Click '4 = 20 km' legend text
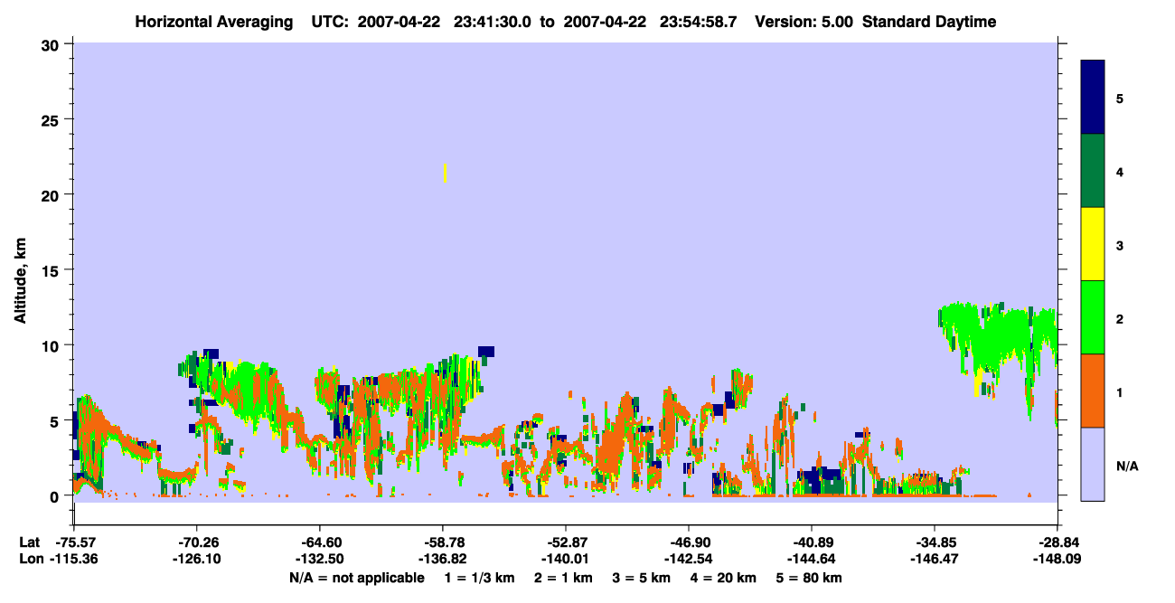 pyautogui.click(x=723, y=578)
